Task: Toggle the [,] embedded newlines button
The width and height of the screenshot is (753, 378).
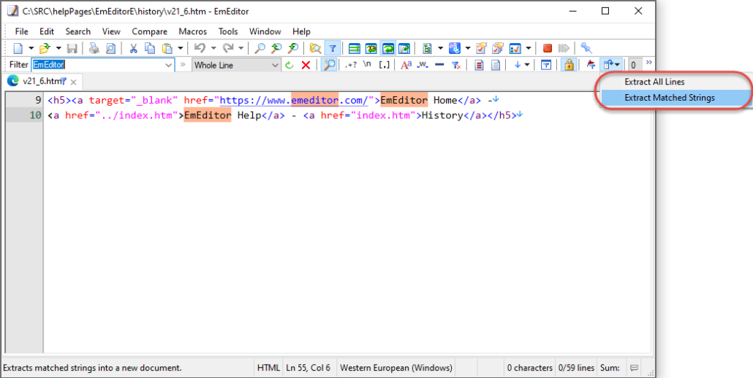Action: pos(385,65)
